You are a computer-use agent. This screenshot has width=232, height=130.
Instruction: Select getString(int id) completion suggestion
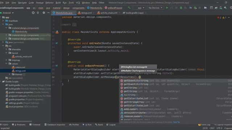tap(175, 88)
